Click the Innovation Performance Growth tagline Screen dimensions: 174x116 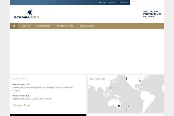tap(152, 14)
